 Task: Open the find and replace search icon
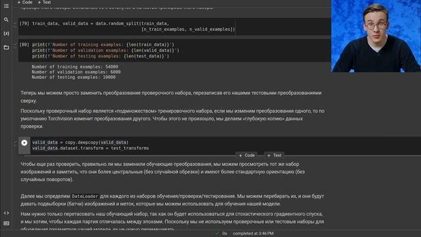(6, 20)
